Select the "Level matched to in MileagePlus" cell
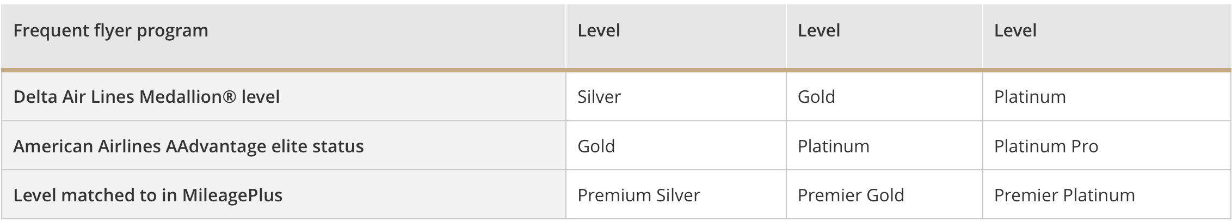The image size is (1232, 222). tap(147, 195)
